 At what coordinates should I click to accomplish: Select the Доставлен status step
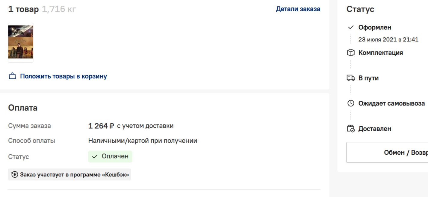pos(375,129)
